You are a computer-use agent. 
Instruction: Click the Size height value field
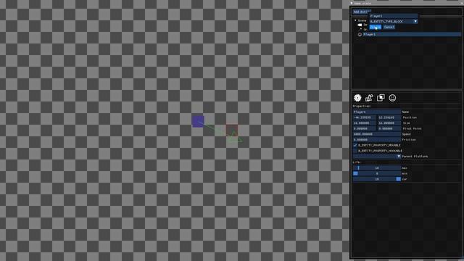(x=389, y=123)
